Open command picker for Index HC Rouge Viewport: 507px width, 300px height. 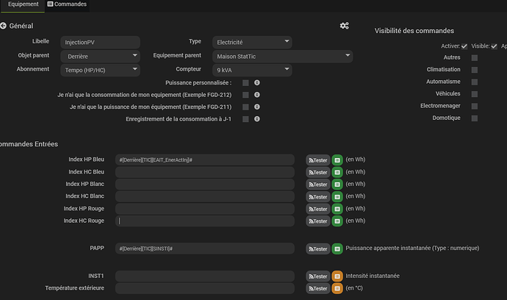point(337,221)
